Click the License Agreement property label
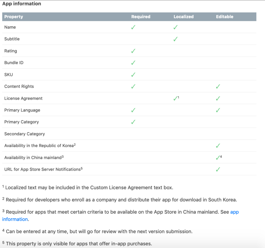The image size is (265, 248). click(23, 98)
